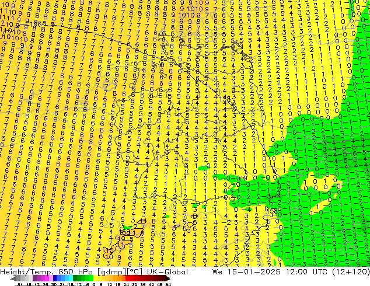Click the '[°C]' temperature unit label

tap(134, 272)
